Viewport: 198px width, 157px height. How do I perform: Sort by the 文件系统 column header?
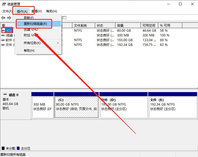pos(84,25)
